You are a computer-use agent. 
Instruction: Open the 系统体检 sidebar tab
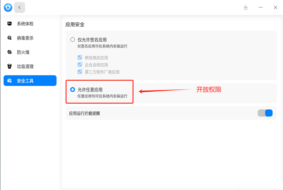click(25, 24)
